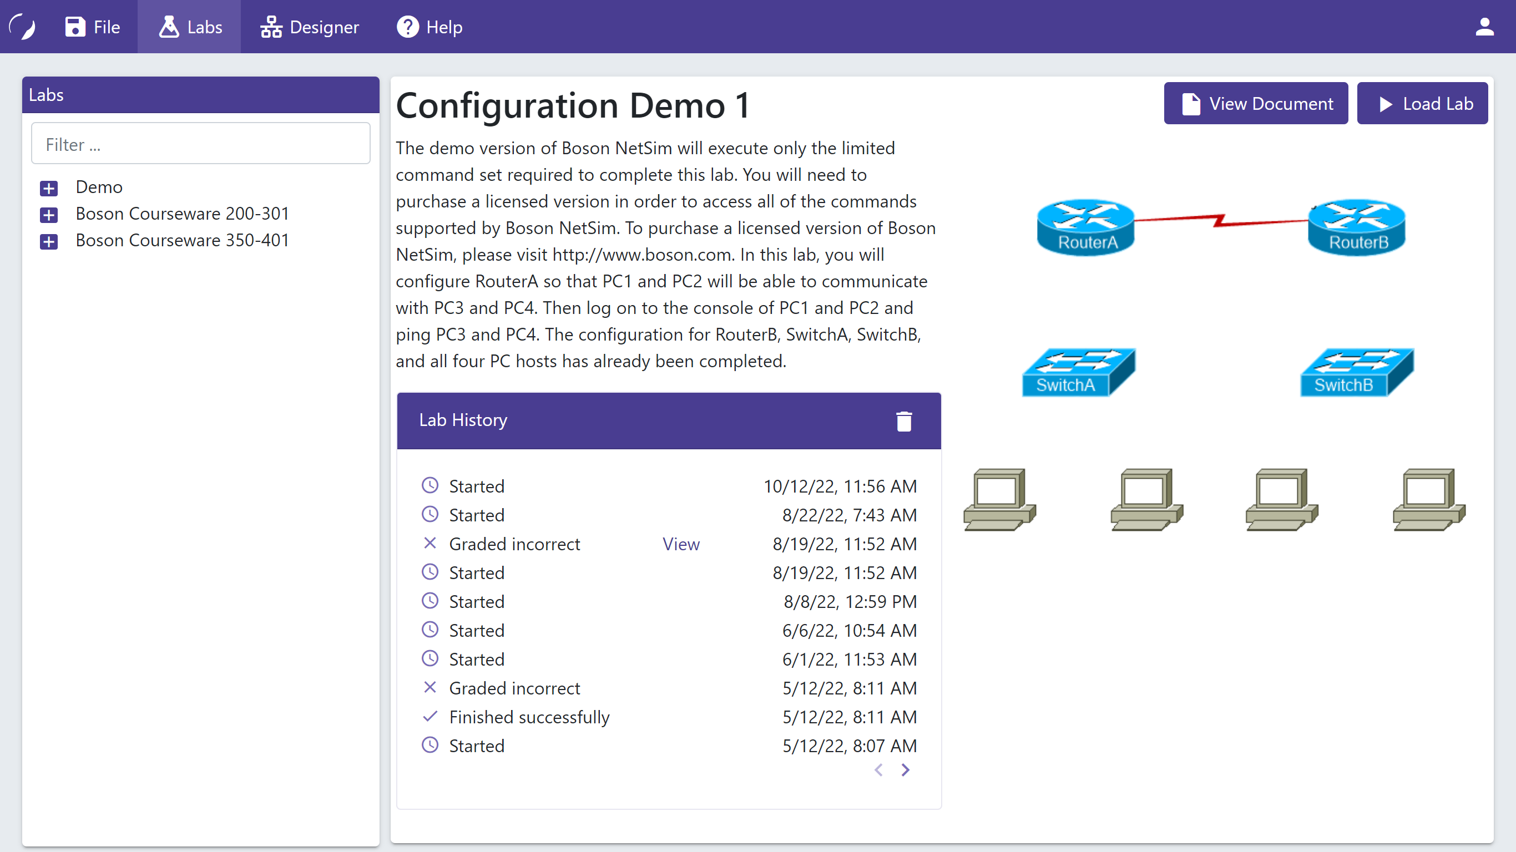The image size is (1516, 852).
Task: Open the File menu
Action: (x=93, y=27)
